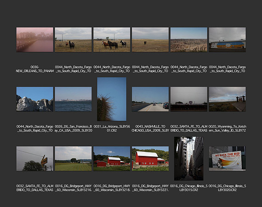The height and width of the screenshot is (207, 262).
Task: Select the yellow arrow sign and tree thumbnail
Action: [35, 159]
